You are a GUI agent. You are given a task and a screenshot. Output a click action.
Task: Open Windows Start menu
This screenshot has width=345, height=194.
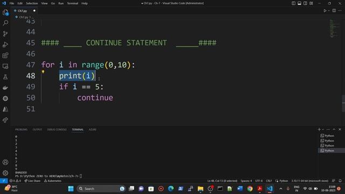(x=71, y=189)
